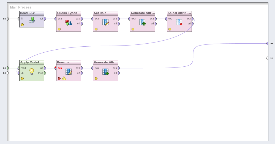Select the Select Attributes operator icon

tap(179, 22)
